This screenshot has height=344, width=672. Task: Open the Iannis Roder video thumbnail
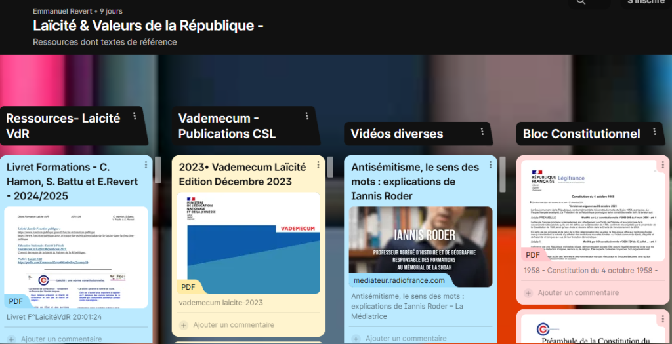(x=421, y=247)
